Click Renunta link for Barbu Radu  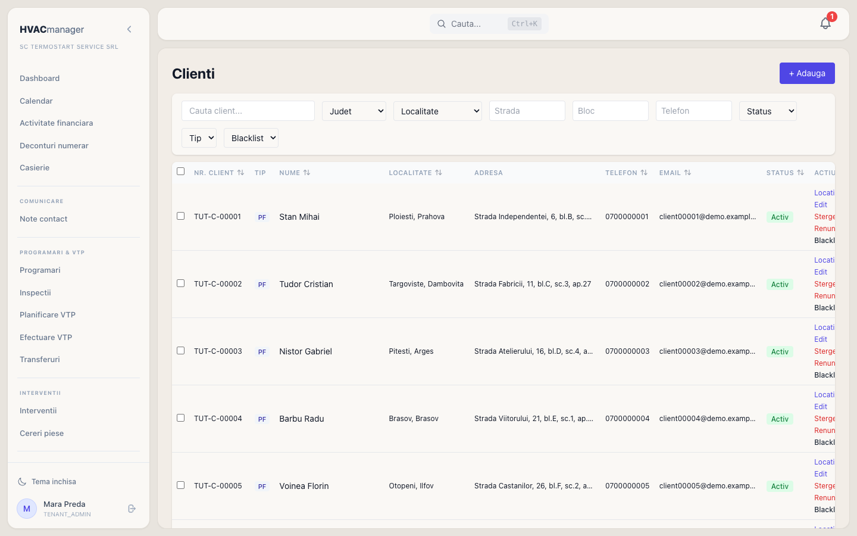[x=824, y=431]
